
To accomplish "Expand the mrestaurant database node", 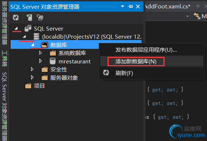I will pyautogui.click(x=41, y=61).
